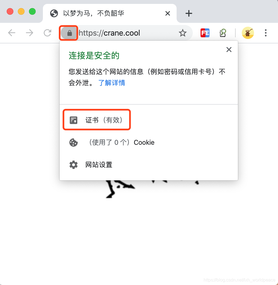This screenshot has width=278, height=285.
Task: Go back to the previous page
Action: 12,33
